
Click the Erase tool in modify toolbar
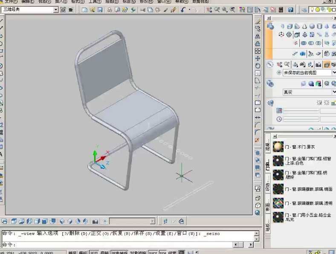coord(258,22)
